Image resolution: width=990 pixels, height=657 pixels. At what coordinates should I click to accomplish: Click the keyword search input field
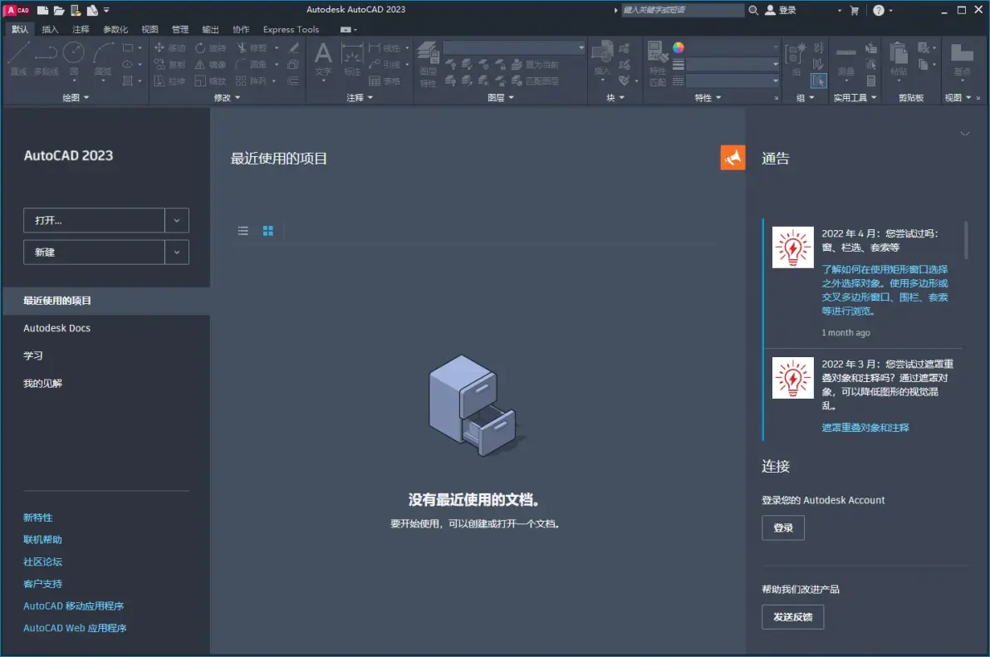(x=682, y=10)
